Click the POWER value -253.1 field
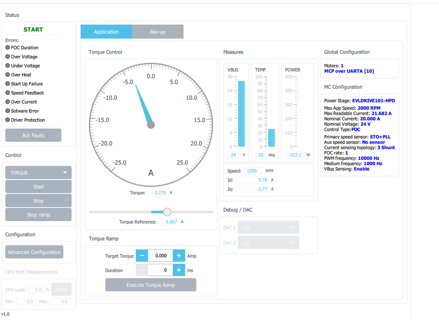The width and height of the screenshot is (439, 320). pyautogui.click(x=294, y=155)
